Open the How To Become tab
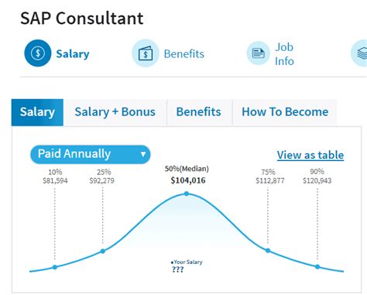367x295 pixels. point(285,112)
